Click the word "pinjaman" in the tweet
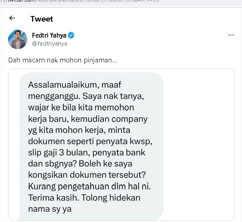Image resolution: width=242 pixels, height=222 pixels. pyautogui.click(x=103, y=60)
